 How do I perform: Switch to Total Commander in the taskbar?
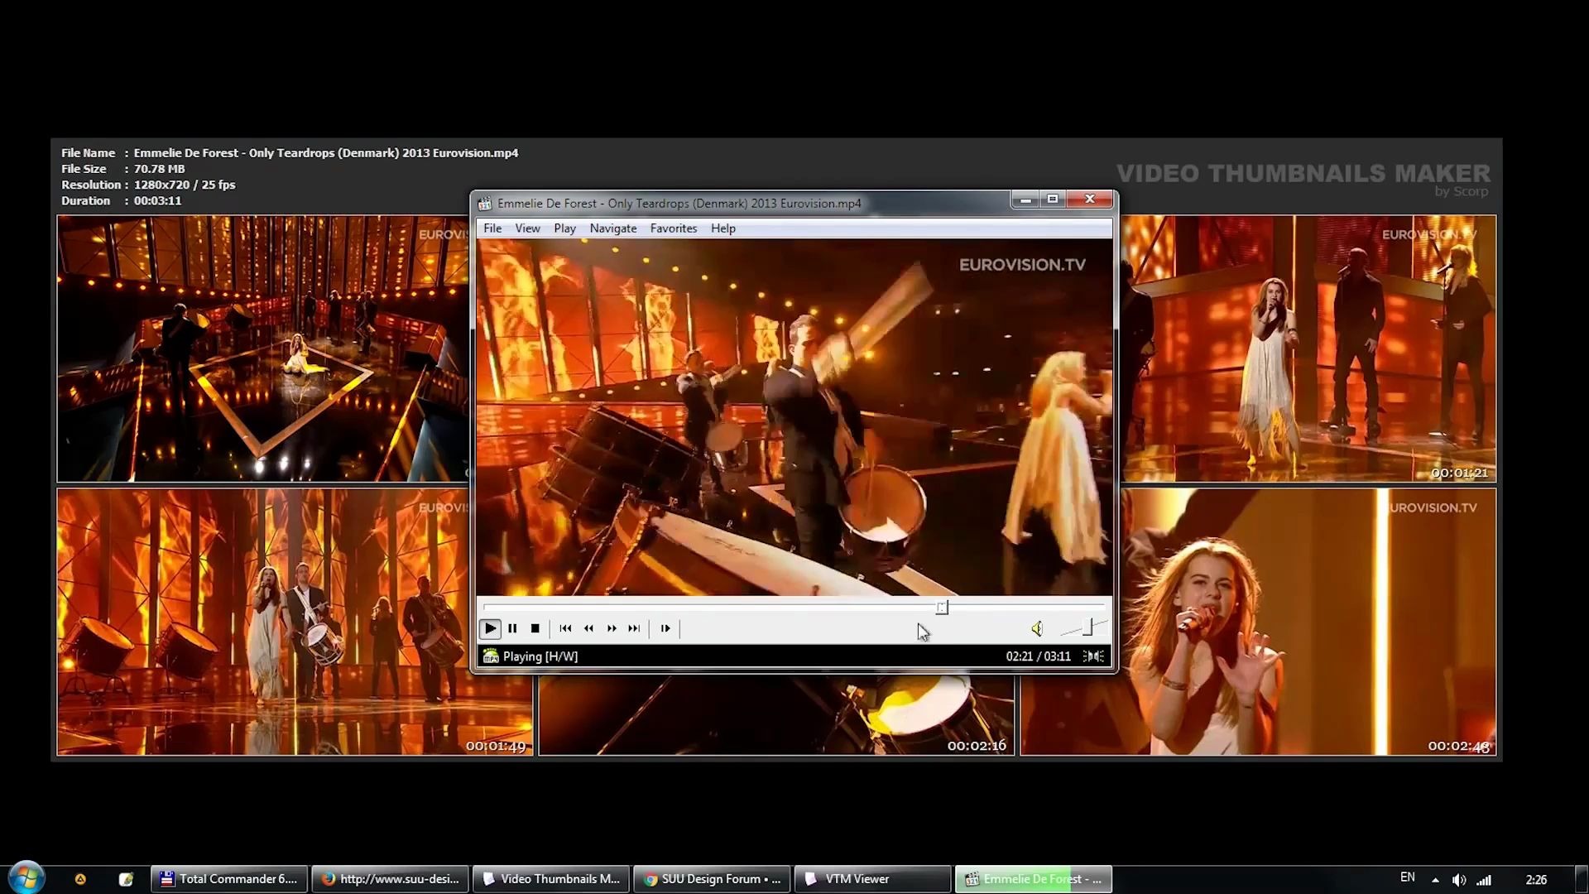tap(229, 879)
